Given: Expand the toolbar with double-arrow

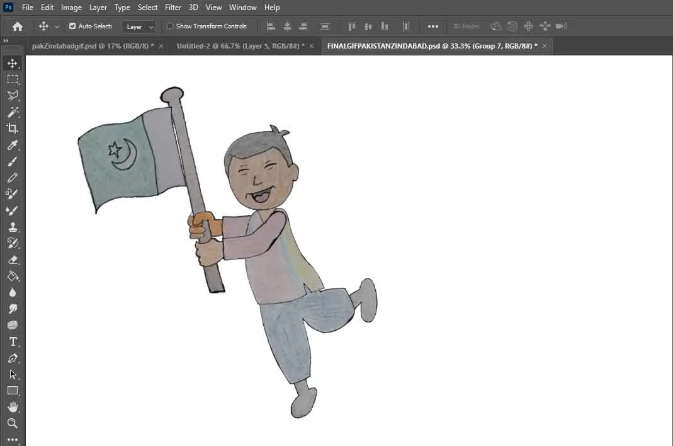Looking at the screenshot, I should [6, 41].
